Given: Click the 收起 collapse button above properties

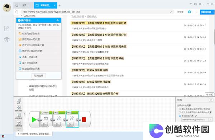Looking at the screenshot, I should coord(210,94).
